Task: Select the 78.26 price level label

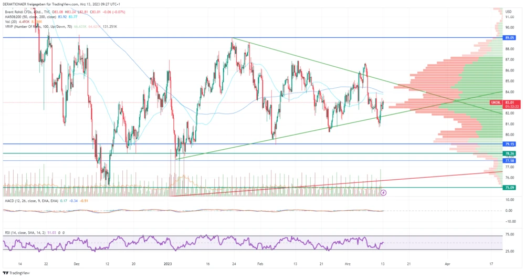Action: pyautogui.click(x=510, y=153)
